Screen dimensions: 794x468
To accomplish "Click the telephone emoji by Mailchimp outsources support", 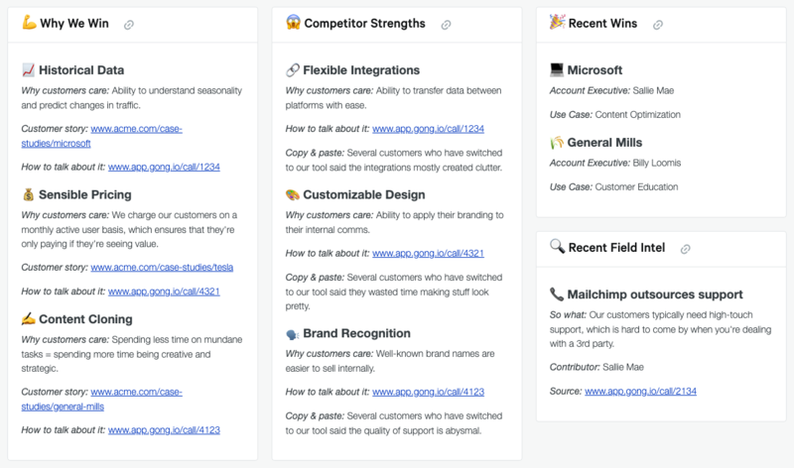I will coord(557,294).
